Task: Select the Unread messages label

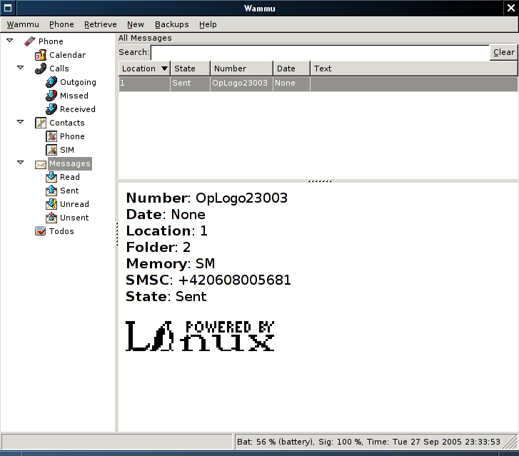Action: pyautogui.click(x=74, y=204)
